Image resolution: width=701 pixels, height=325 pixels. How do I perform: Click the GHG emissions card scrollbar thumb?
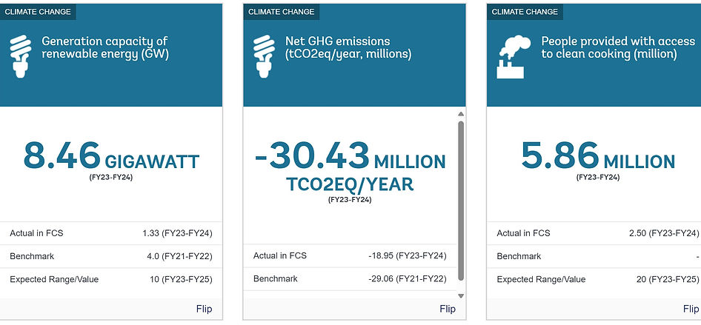pos(460,200)
